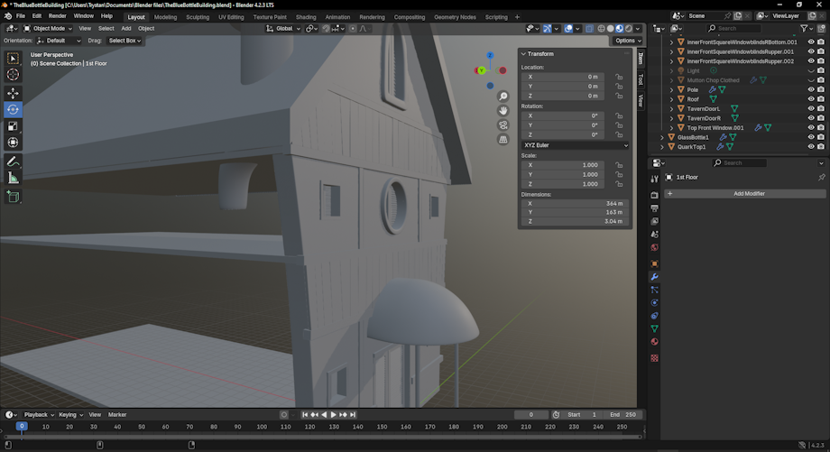Select the Measure tool
This screenshot has height=452, width=830.
click(13, 178)
